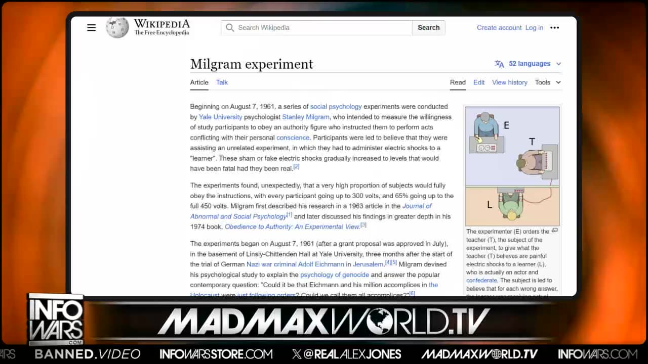Click the language translate icon
Screen dimensions: 648x364
tap(499, 64)
